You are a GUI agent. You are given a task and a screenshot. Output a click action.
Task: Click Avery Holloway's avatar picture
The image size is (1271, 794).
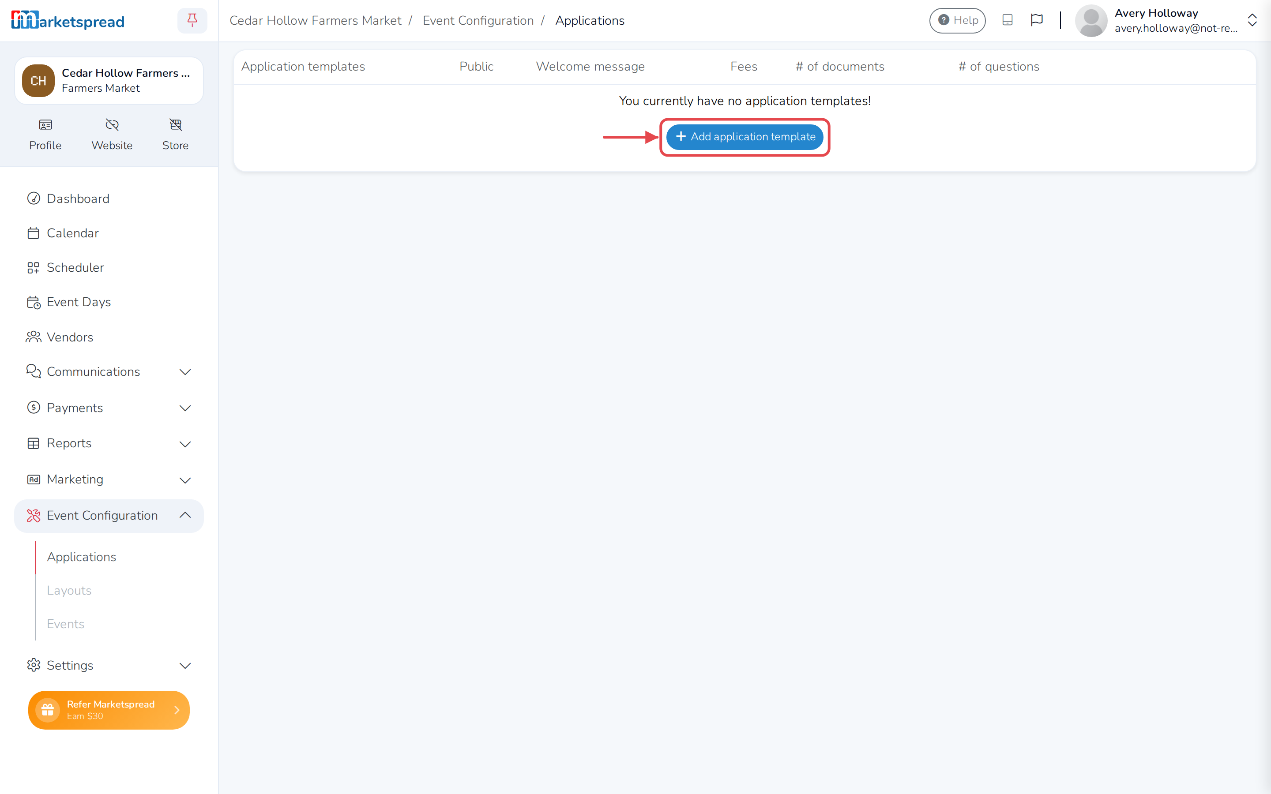[1091, 20]
